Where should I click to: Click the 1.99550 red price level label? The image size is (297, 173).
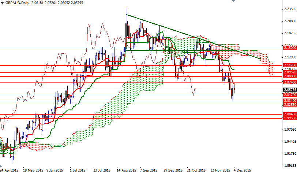point(290,118)
